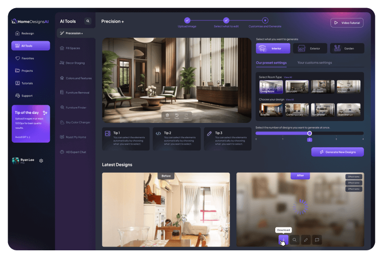
Task: Click View All next to Select Room Type
Action: click(288, 77)
